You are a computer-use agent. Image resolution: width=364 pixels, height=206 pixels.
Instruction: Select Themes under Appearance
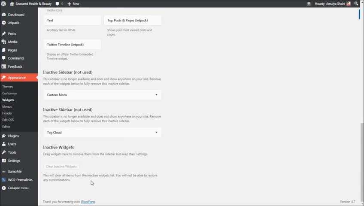(x=8, y=87)
